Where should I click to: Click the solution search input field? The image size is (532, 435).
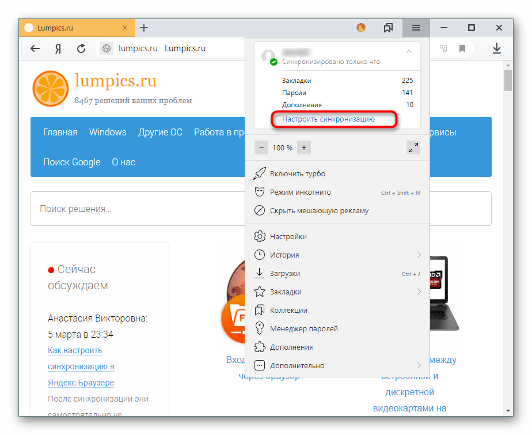point(138,209)
